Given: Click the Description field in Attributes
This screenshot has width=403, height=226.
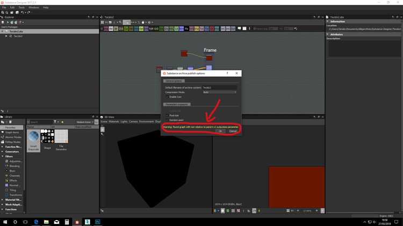Looking at the screenshot, I should (x=364, y=48).
